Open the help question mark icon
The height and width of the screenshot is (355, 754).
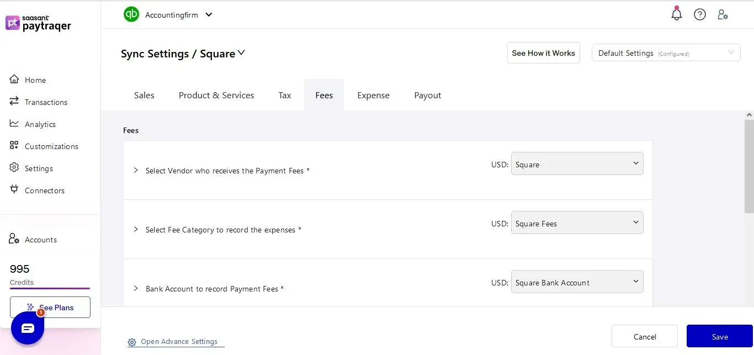pos(700,15)
